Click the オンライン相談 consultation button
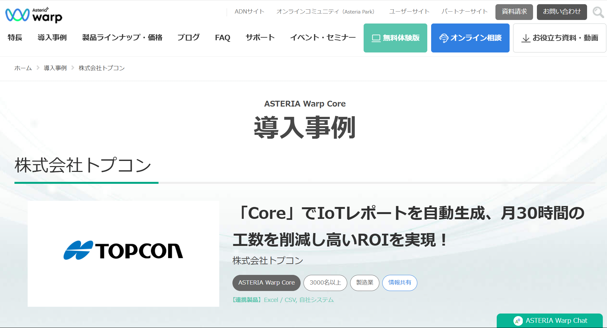Viewport: 607px width, 328px height. (470, 38)
